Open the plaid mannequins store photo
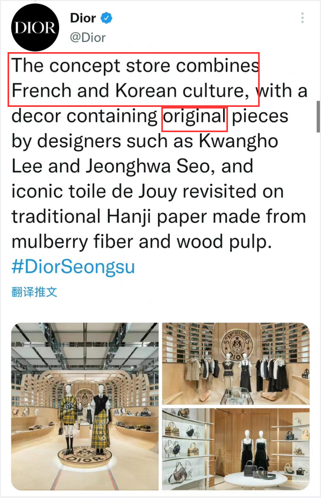This screenshot has width=321, height=498. point(85,406)
